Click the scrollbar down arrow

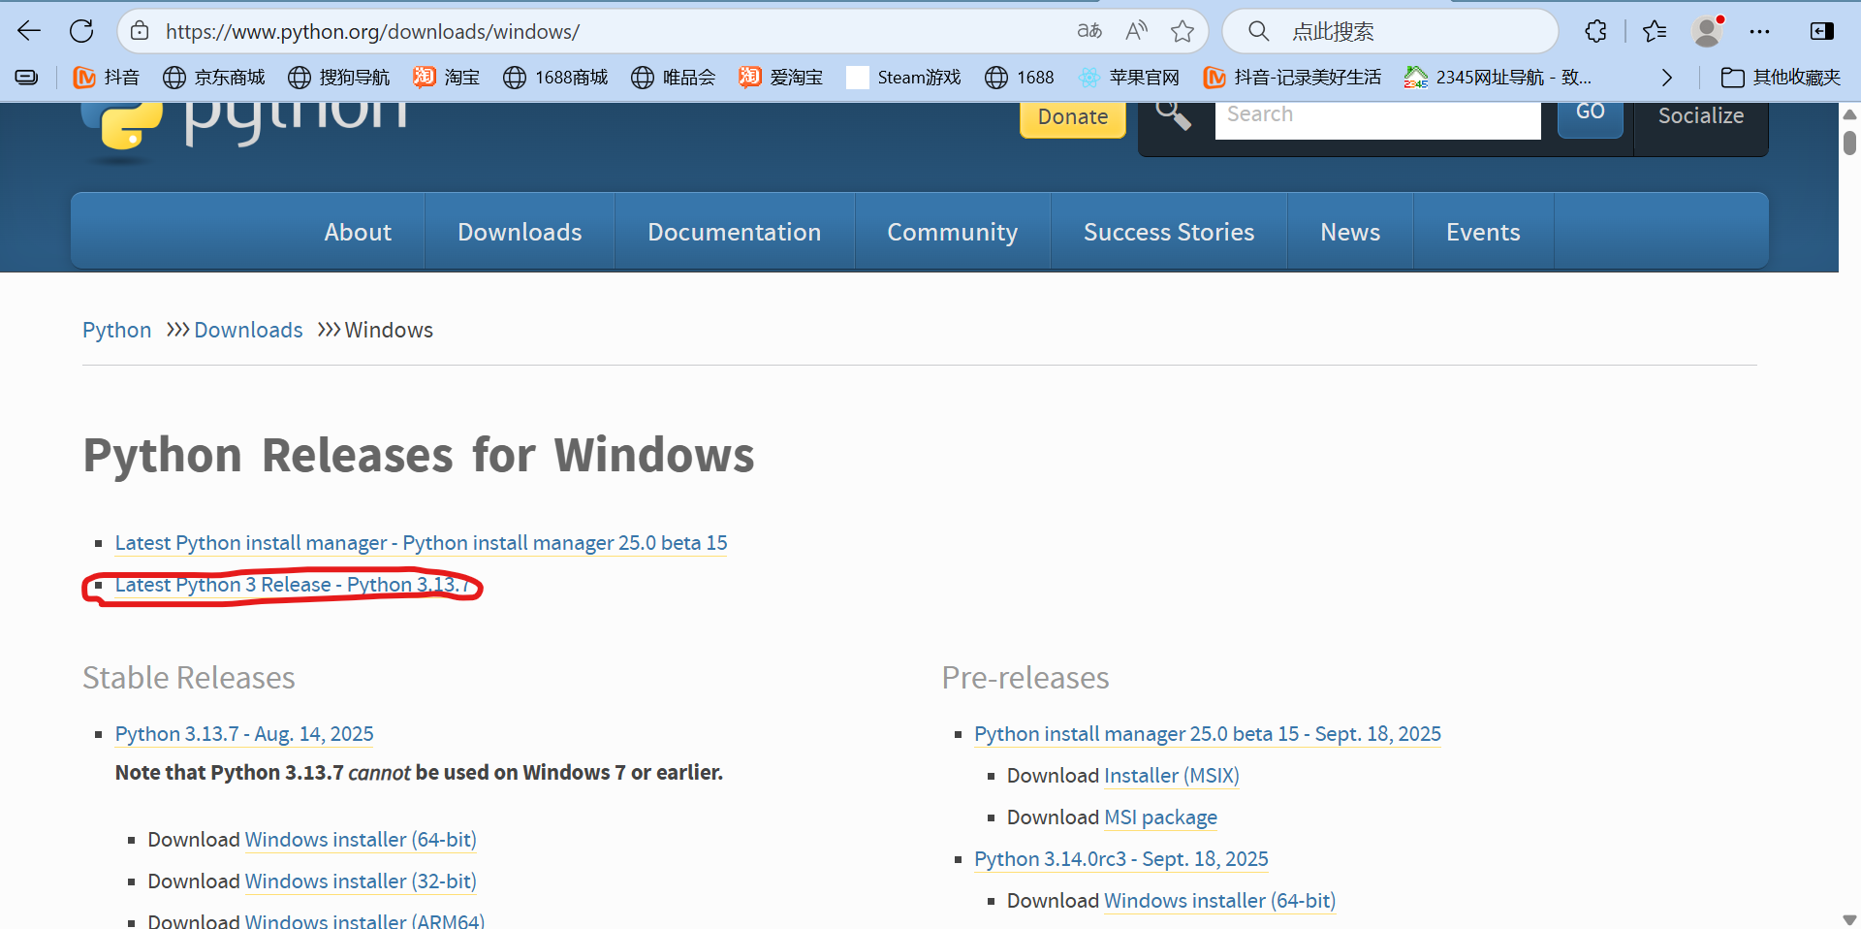click(1849, 919)
